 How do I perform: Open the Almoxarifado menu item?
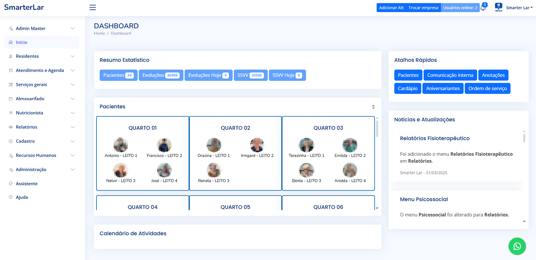30,99
